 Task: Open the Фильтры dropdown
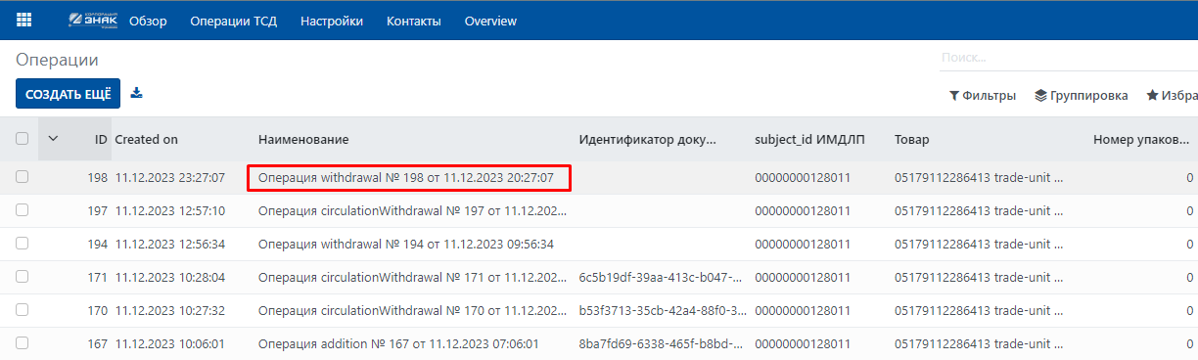tap(983, 95)
